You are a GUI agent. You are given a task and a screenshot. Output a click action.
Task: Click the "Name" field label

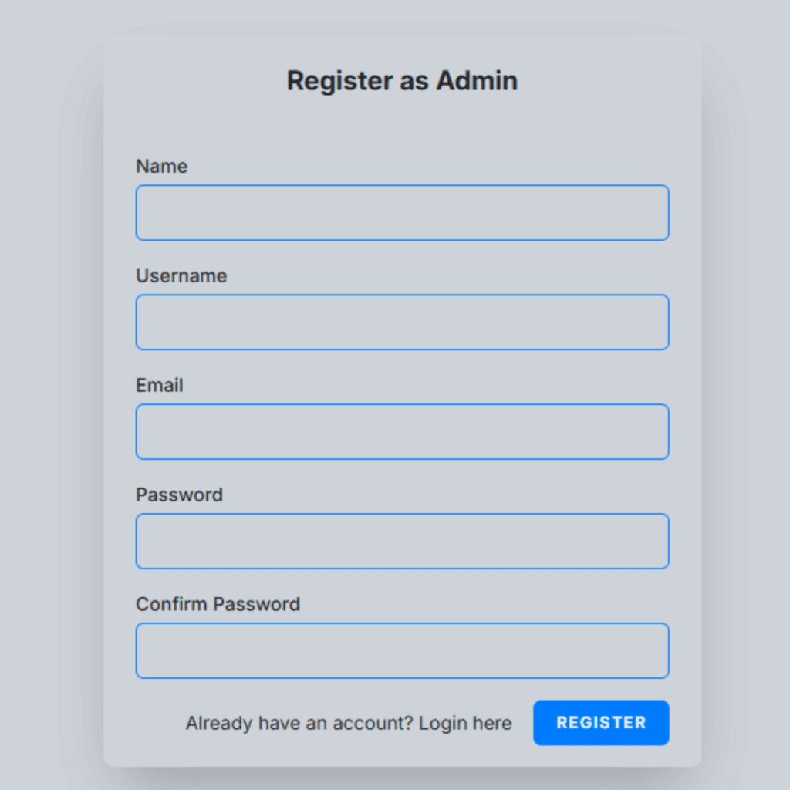162,167
